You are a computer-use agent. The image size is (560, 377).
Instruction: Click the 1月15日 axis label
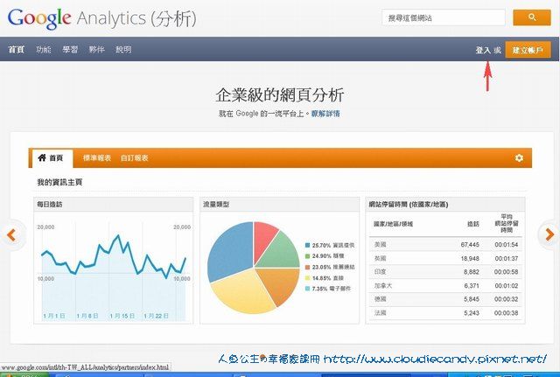tap(122, 316)
